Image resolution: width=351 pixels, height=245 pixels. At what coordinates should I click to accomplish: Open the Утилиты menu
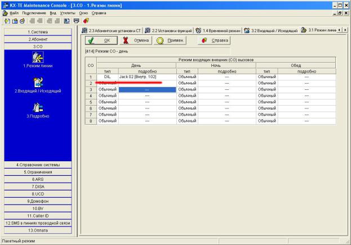point(68,13)
